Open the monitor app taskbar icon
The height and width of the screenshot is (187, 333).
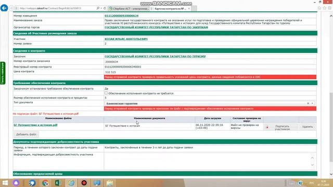click(97, 183)
